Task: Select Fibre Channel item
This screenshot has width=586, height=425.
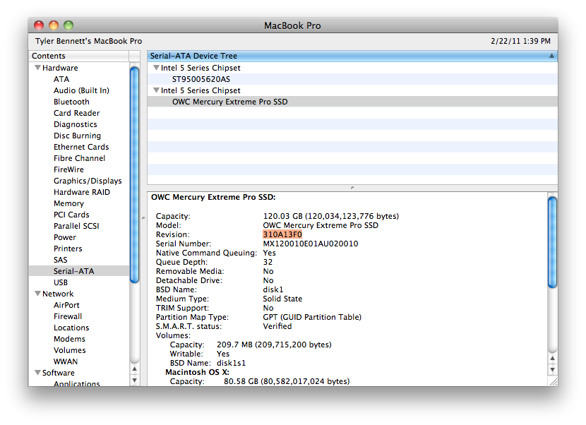Action: (79, 158)
